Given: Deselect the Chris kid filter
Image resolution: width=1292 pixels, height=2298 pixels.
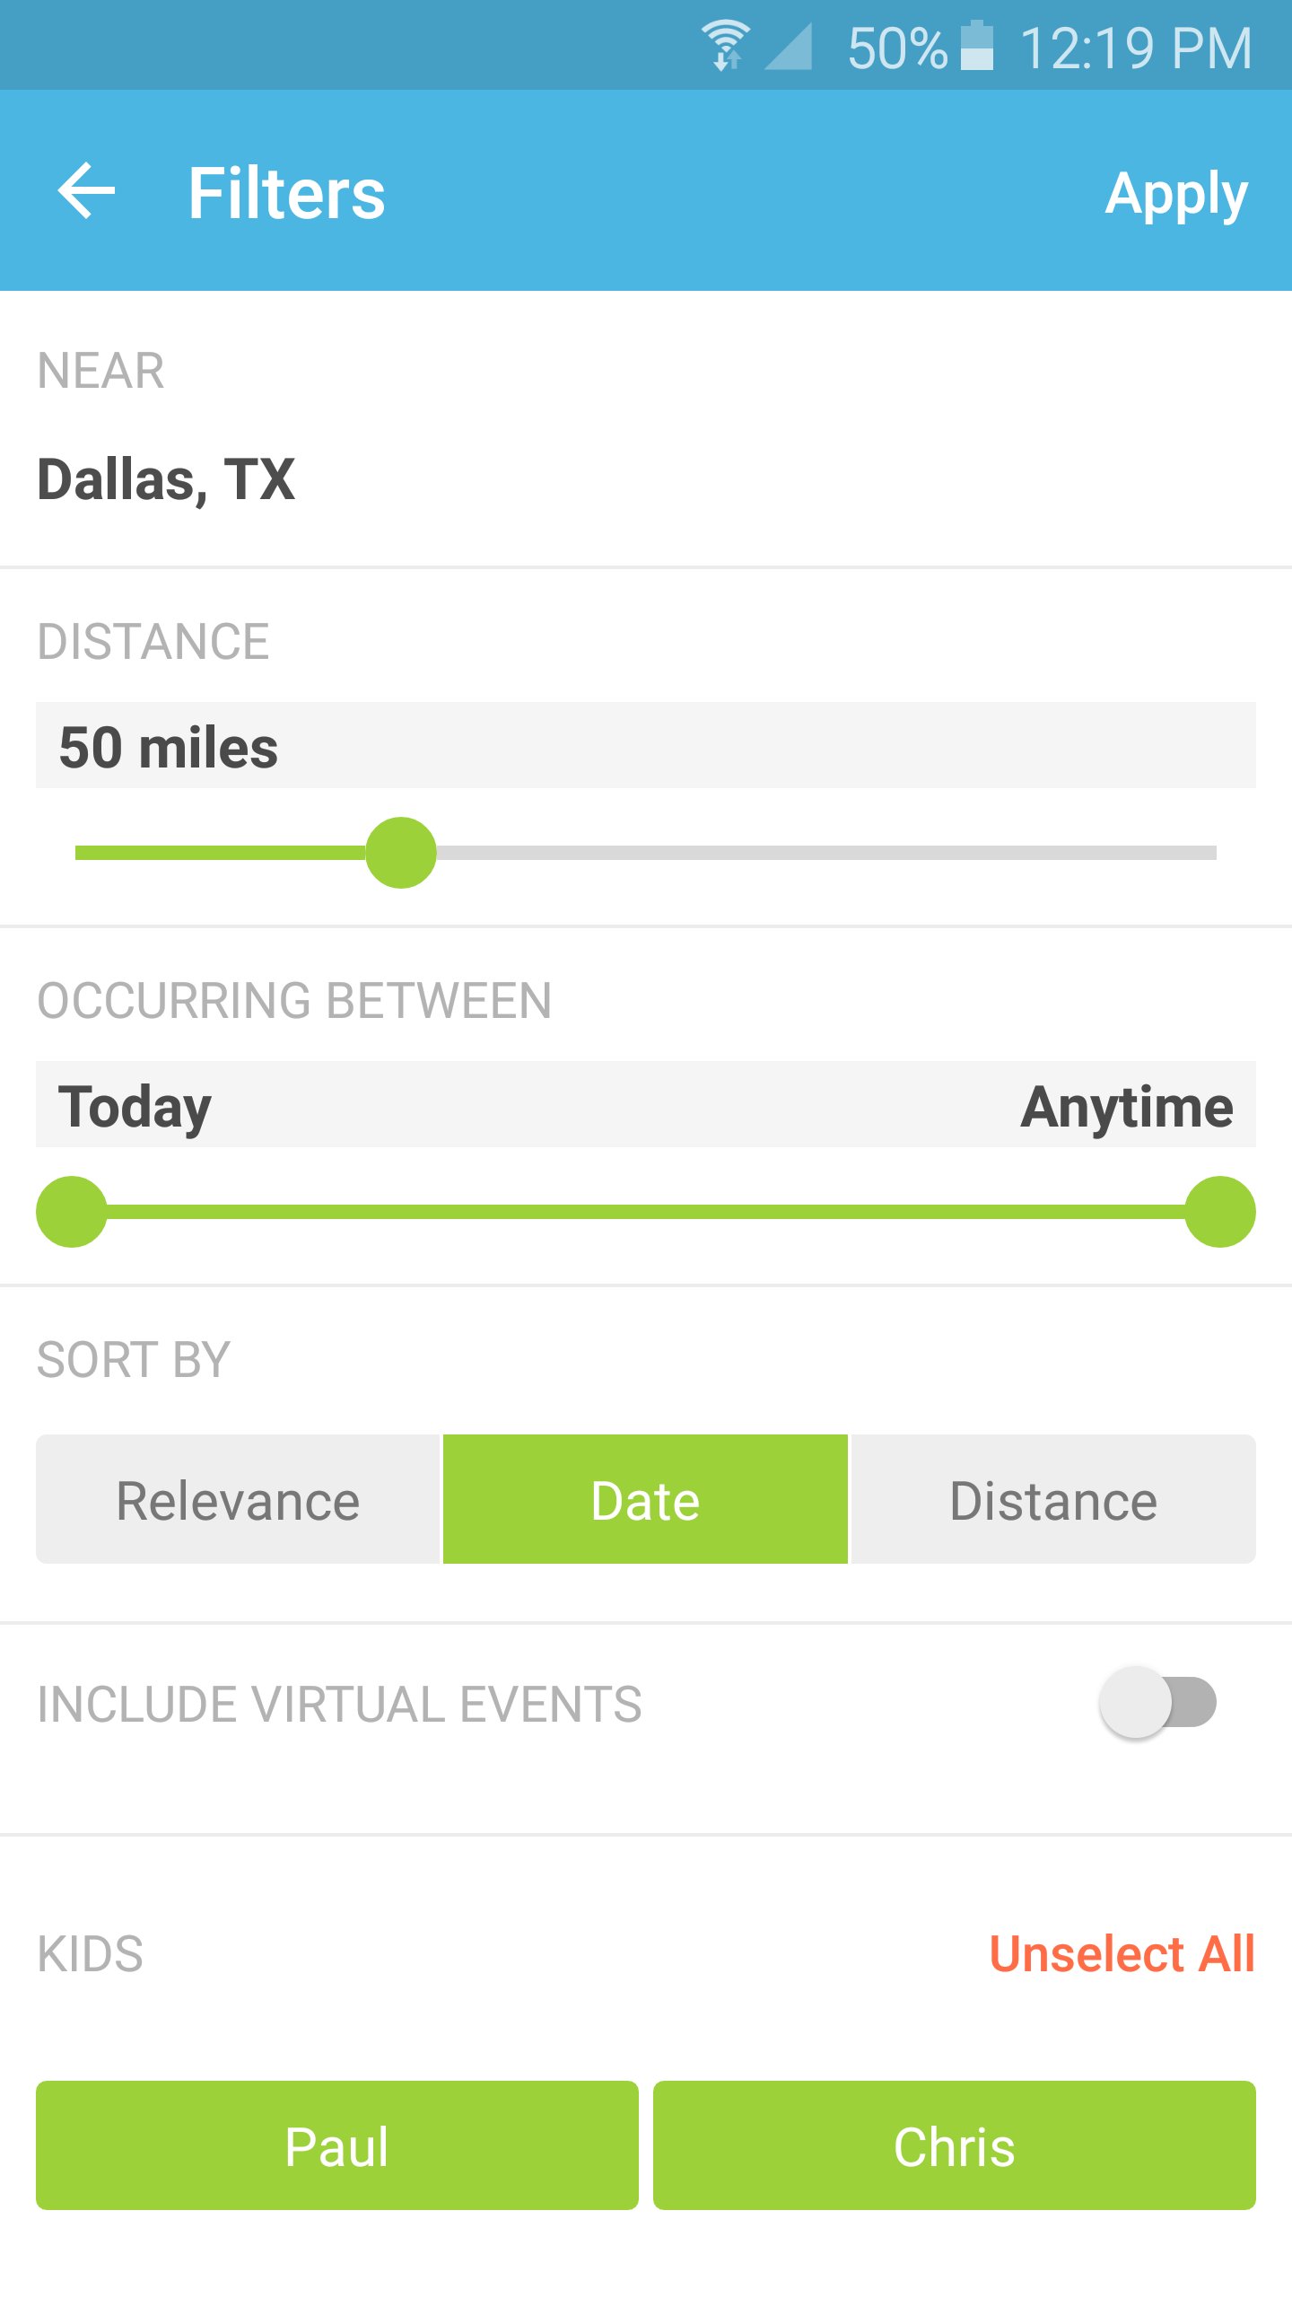Looking at the screenshot, I should 954,2145.
